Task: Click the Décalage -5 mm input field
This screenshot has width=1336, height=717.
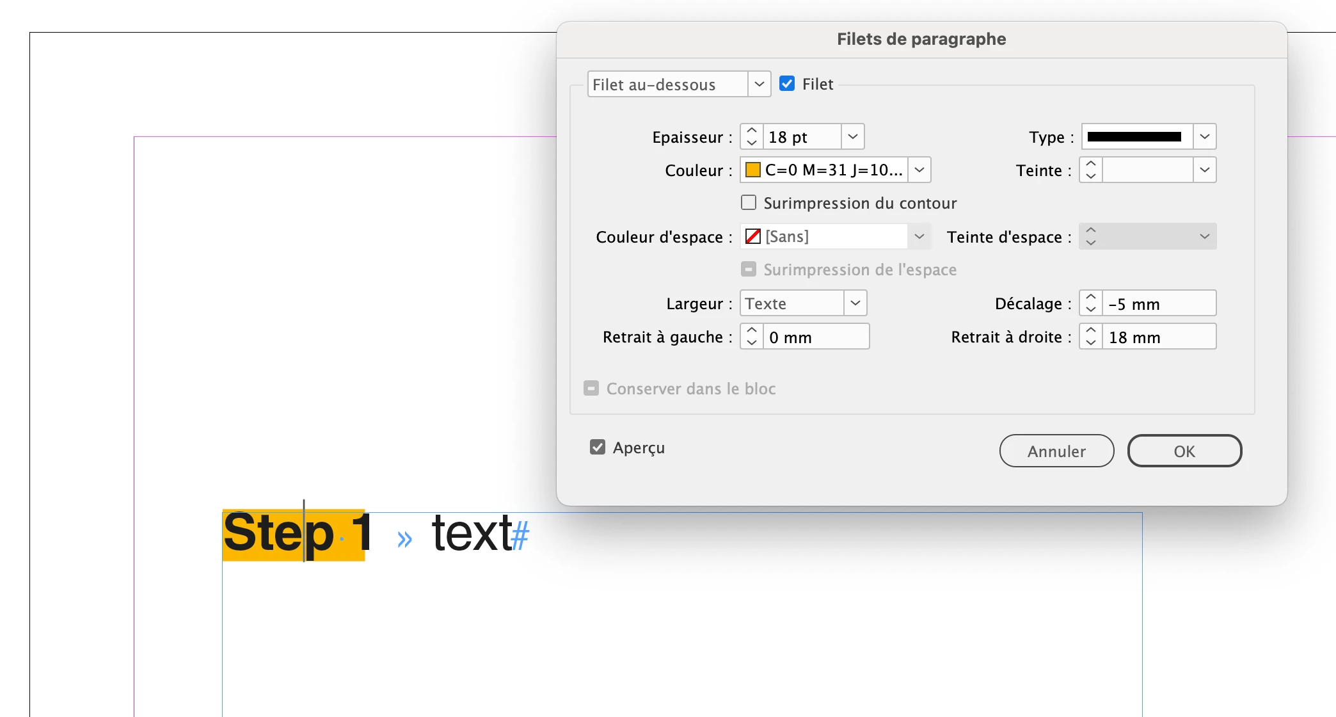Action: [1158, 303]
